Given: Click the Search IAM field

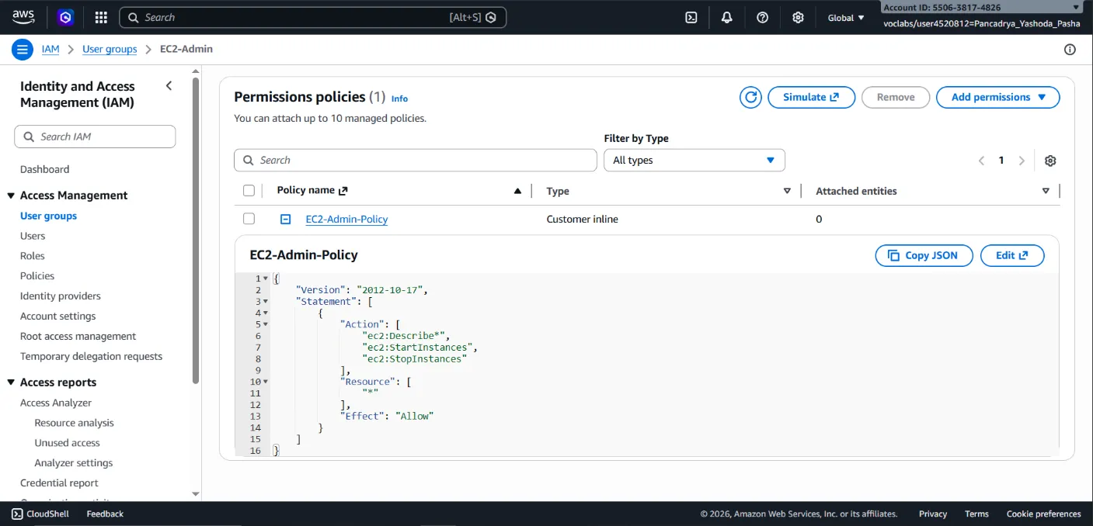Looking at the screenshot, I should coord(95,137).
